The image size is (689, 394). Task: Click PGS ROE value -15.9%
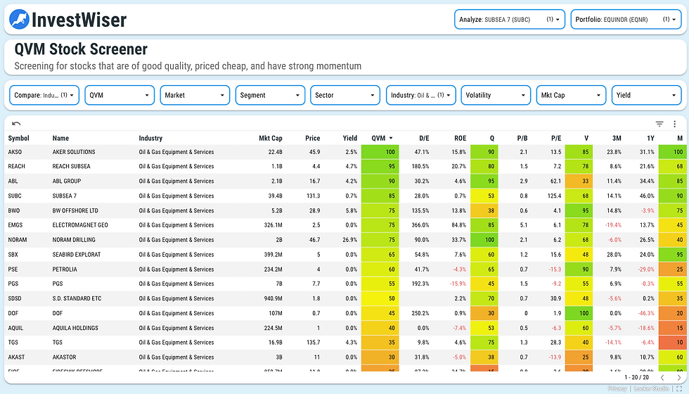point(458,284)
